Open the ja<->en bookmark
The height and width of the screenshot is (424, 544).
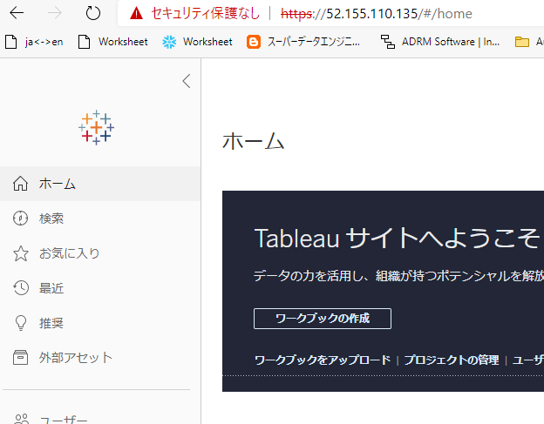click(34, 42)
